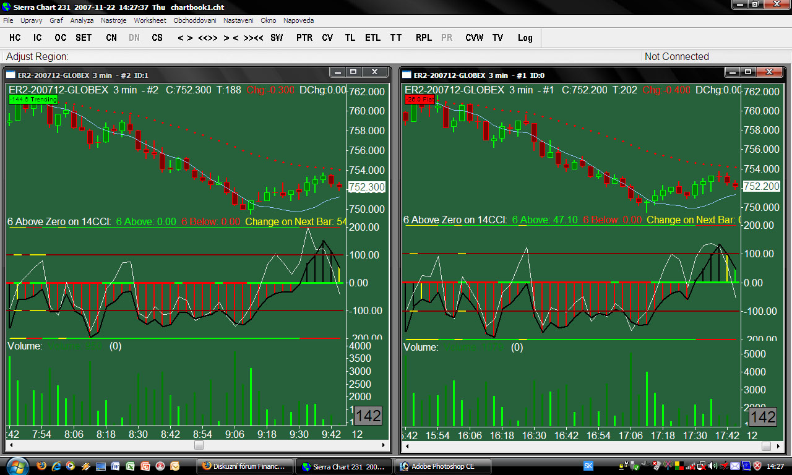Click the CN toolbar button
The height and width of the screenshot is (475, 792).
click(111, 38)
